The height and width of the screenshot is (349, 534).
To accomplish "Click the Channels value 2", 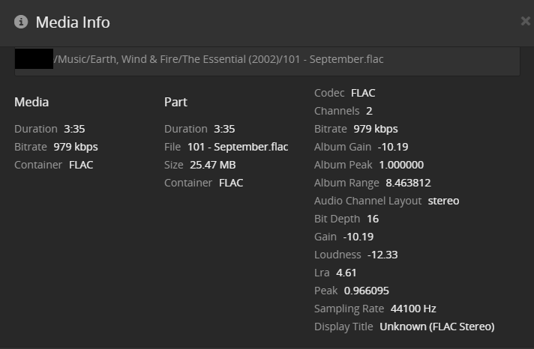I will pyautogui.click(x=369, y=111).
